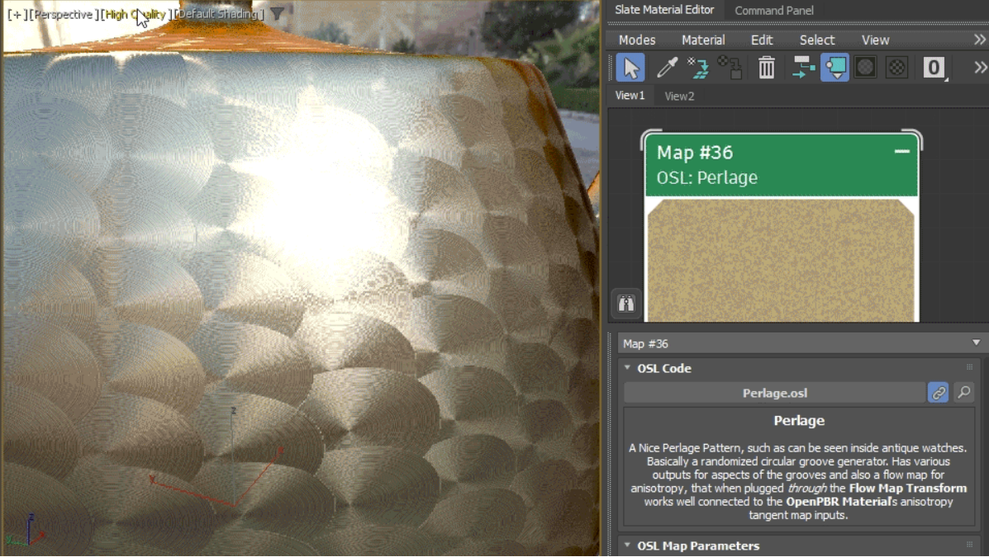Viewport: 989px width, 557px height.
Task: Open the Map #36 selector dropdown
Action: (976, 342)
